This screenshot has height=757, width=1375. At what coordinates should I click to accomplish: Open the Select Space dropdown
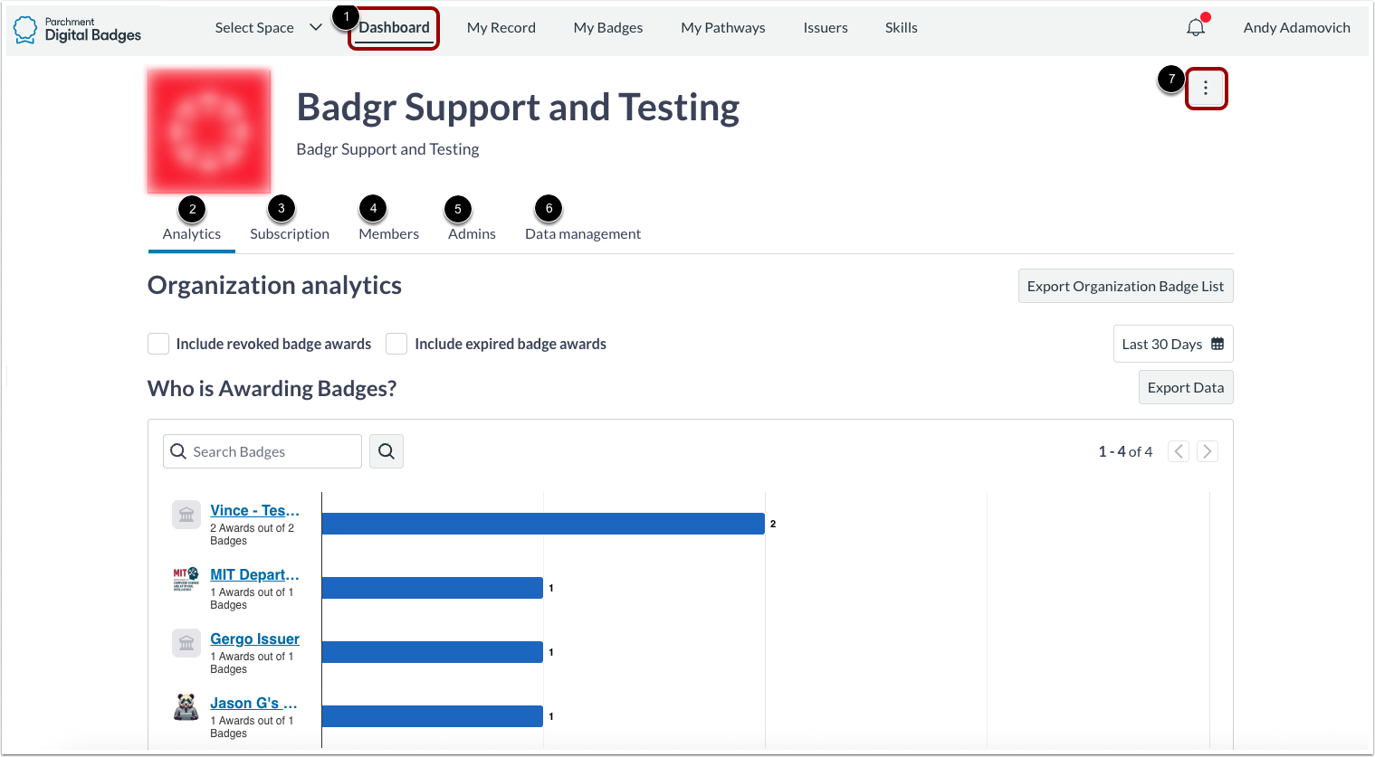[268, 28]
